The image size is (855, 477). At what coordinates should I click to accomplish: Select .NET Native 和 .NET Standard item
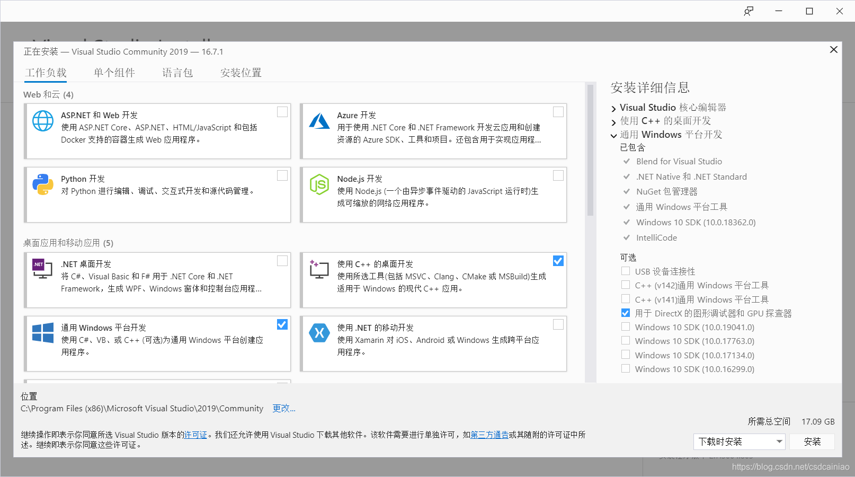691,176
